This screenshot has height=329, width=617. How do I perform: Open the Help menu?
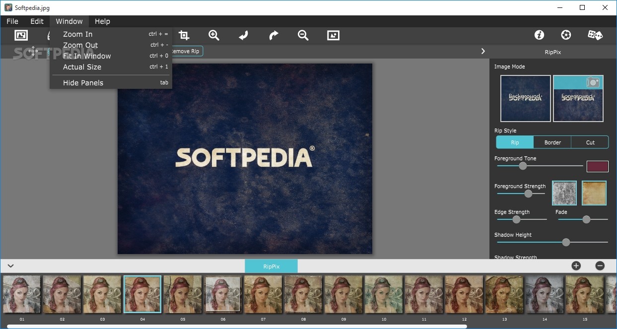click(102, 21)
